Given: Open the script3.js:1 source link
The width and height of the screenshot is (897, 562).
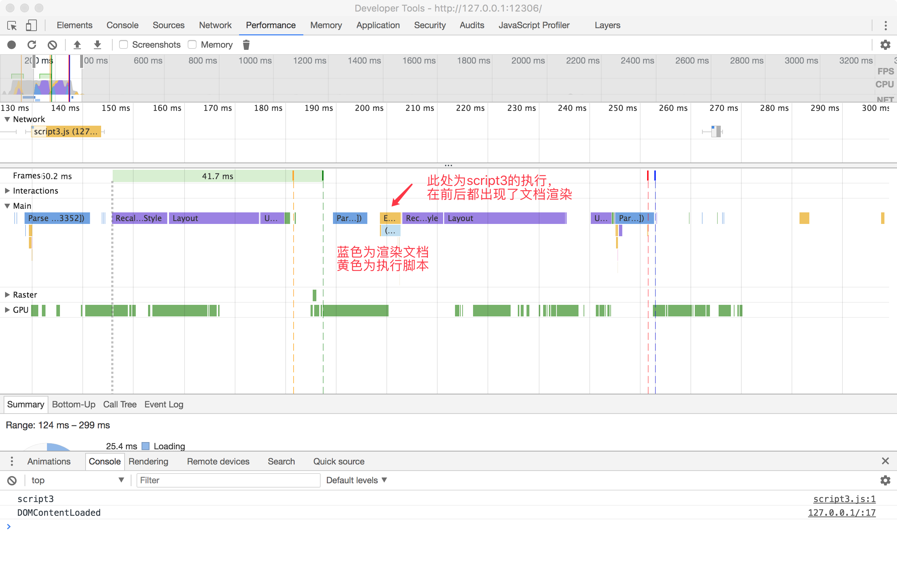Looking at the screenshot, I should pyautogui.click(x=844, y=499).
